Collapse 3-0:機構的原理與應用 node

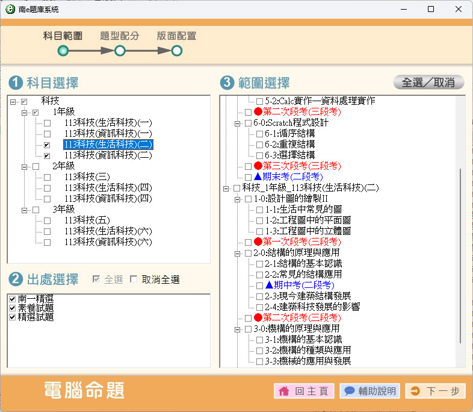click(x=238, y=329)
